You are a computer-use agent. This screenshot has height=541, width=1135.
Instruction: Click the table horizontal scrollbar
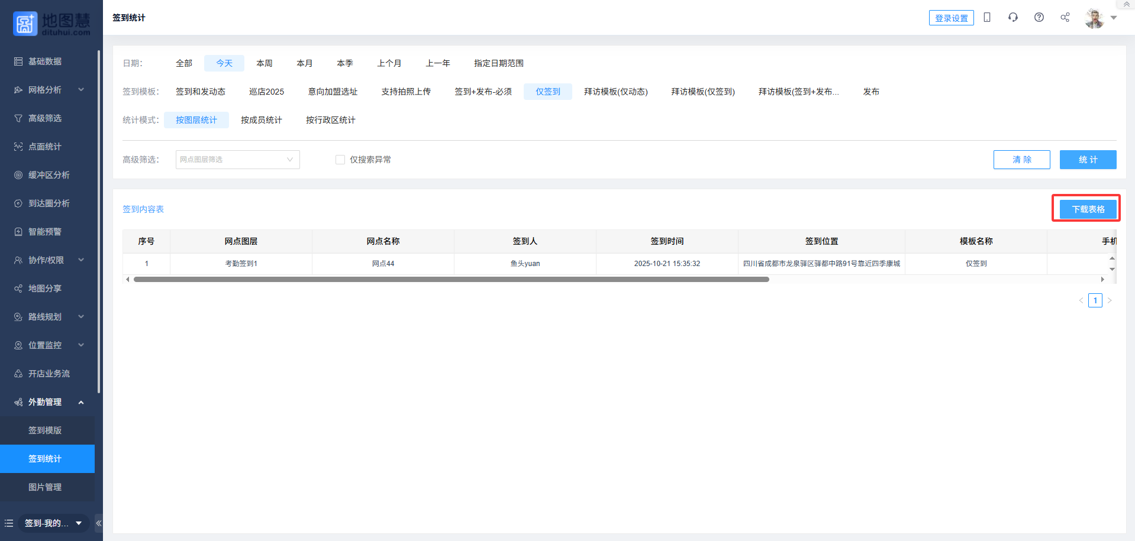[451, 280]
